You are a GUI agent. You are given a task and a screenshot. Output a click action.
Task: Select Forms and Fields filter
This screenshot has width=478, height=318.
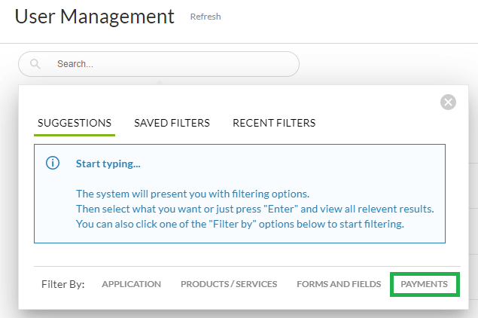339,284
